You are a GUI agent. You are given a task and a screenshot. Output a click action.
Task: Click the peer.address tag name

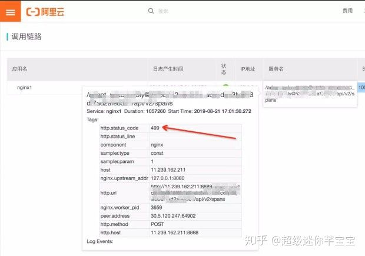tap(115, 216)
